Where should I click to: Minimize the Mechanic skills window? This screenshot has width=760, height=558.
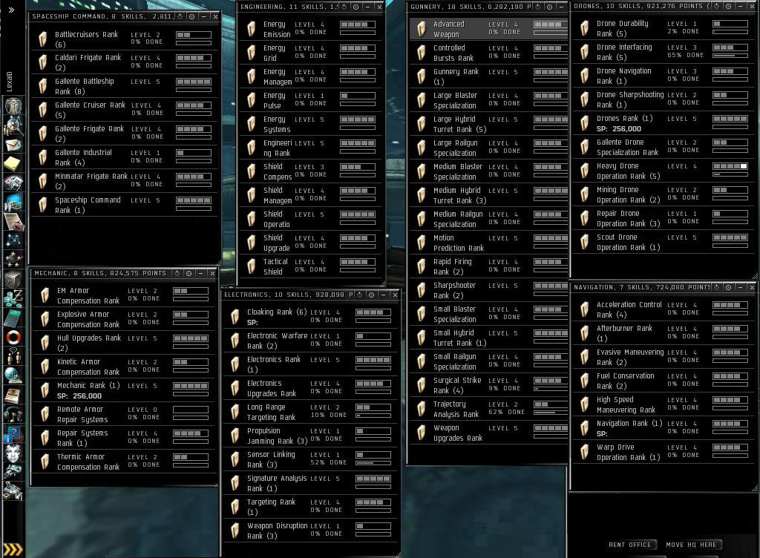point(200,273)
